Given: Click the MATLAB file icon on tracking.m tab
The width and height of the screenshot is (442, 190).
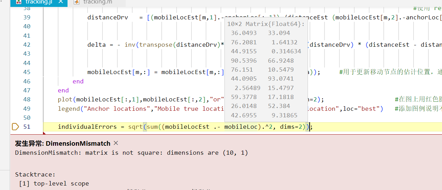Looking at the screenshot, I should click(x=76, y=2).
